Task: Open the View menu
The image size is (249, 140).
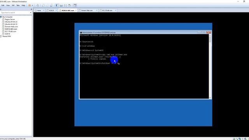Action: [x=8, y=5]
